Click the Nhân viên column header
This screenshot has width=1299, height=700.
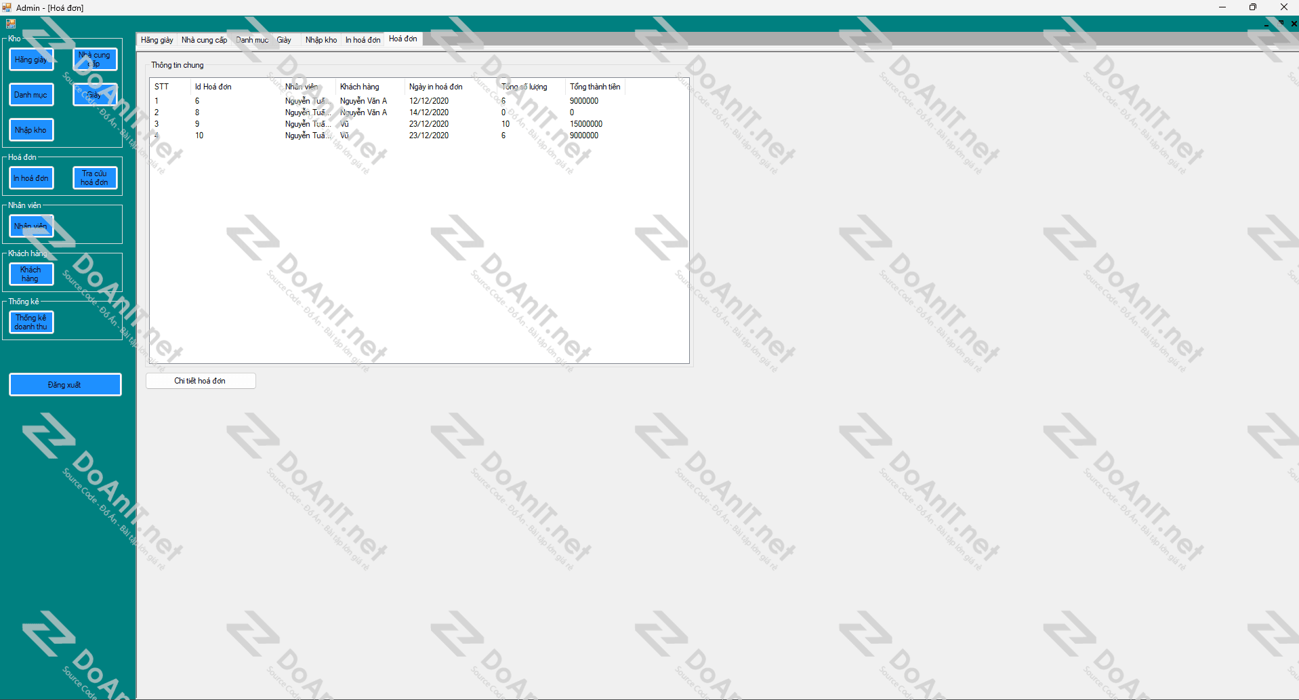tap(308, 87)
